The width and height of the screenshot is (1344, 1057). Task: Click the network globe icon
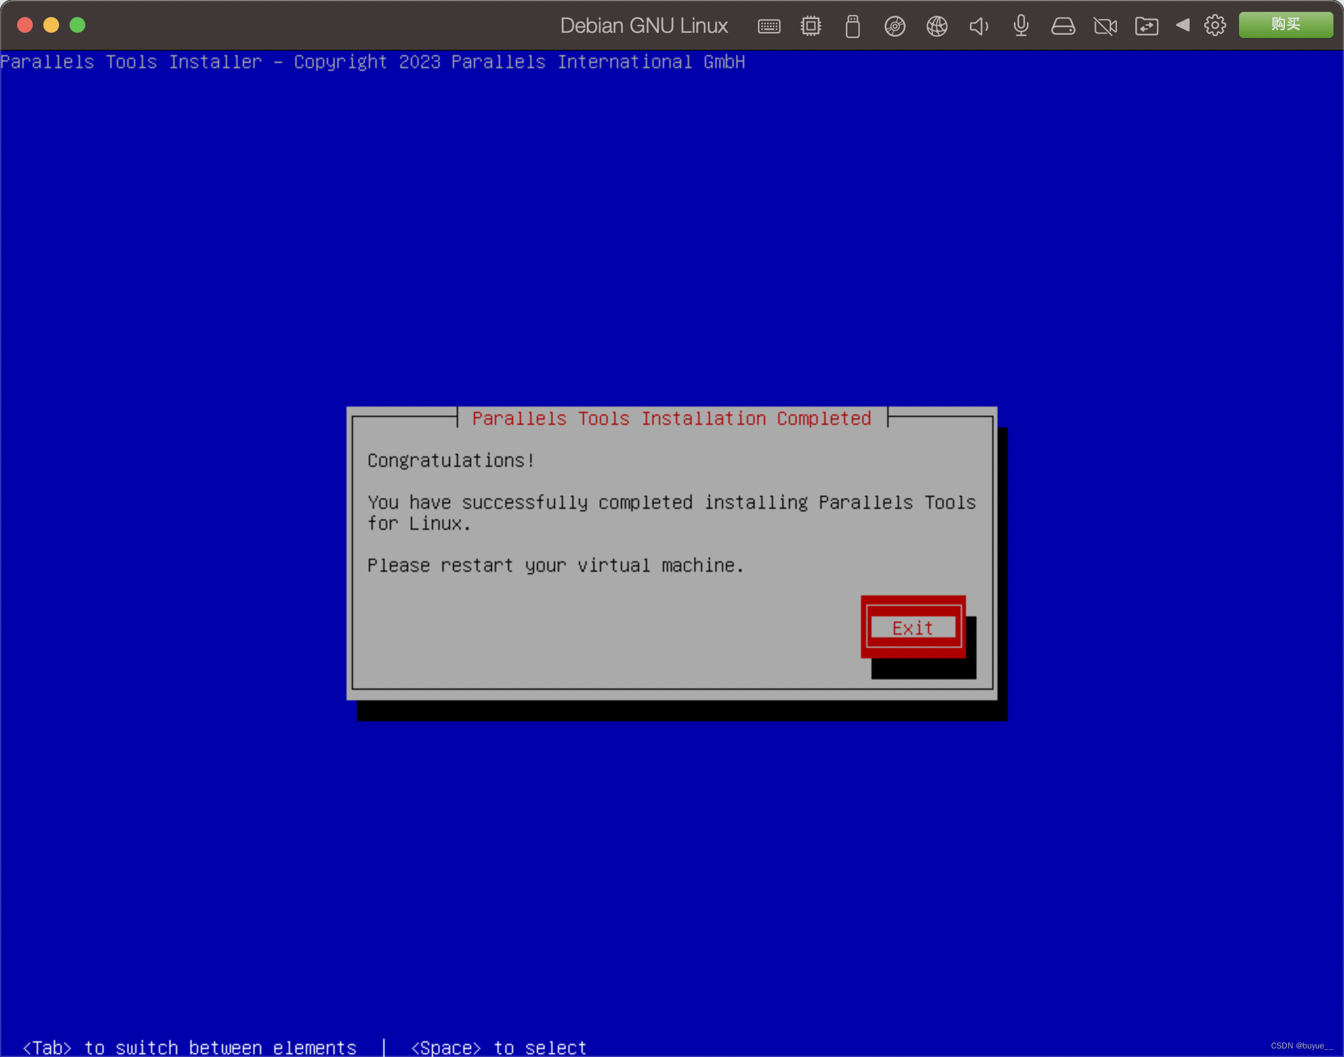pyautogui.click(x=937, y=26)
